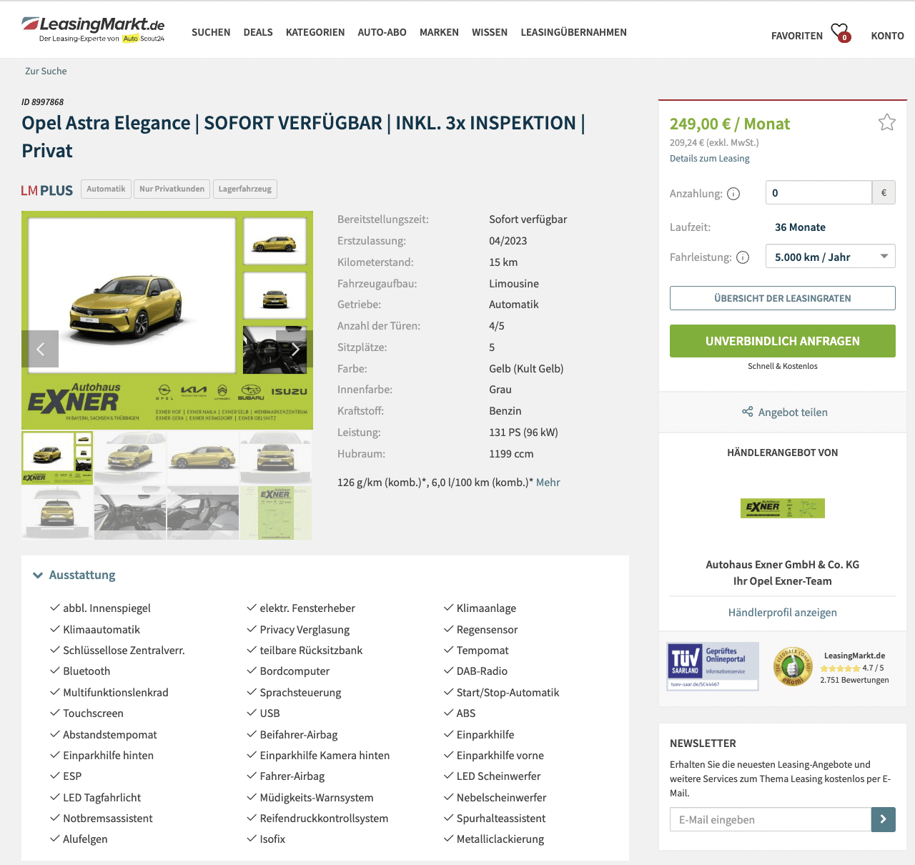This screenshot has height=865, width=915.
Task: Open MARKEN menu
Action: 439,32
